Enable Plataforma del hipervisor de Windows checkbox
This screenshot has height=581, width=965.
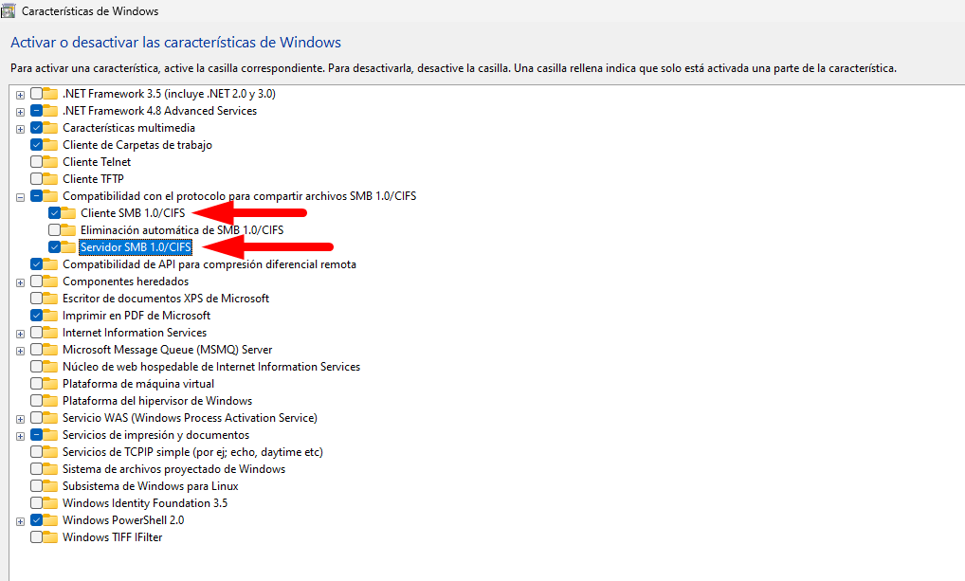click(x=36, y=401)
